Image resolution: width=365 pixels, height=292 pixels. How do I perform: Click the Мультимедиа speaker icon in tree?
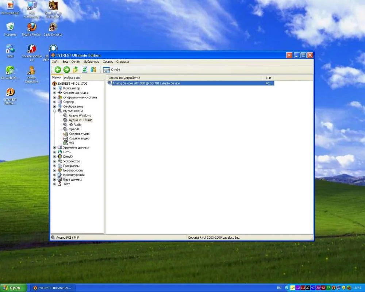coord(60,111)
